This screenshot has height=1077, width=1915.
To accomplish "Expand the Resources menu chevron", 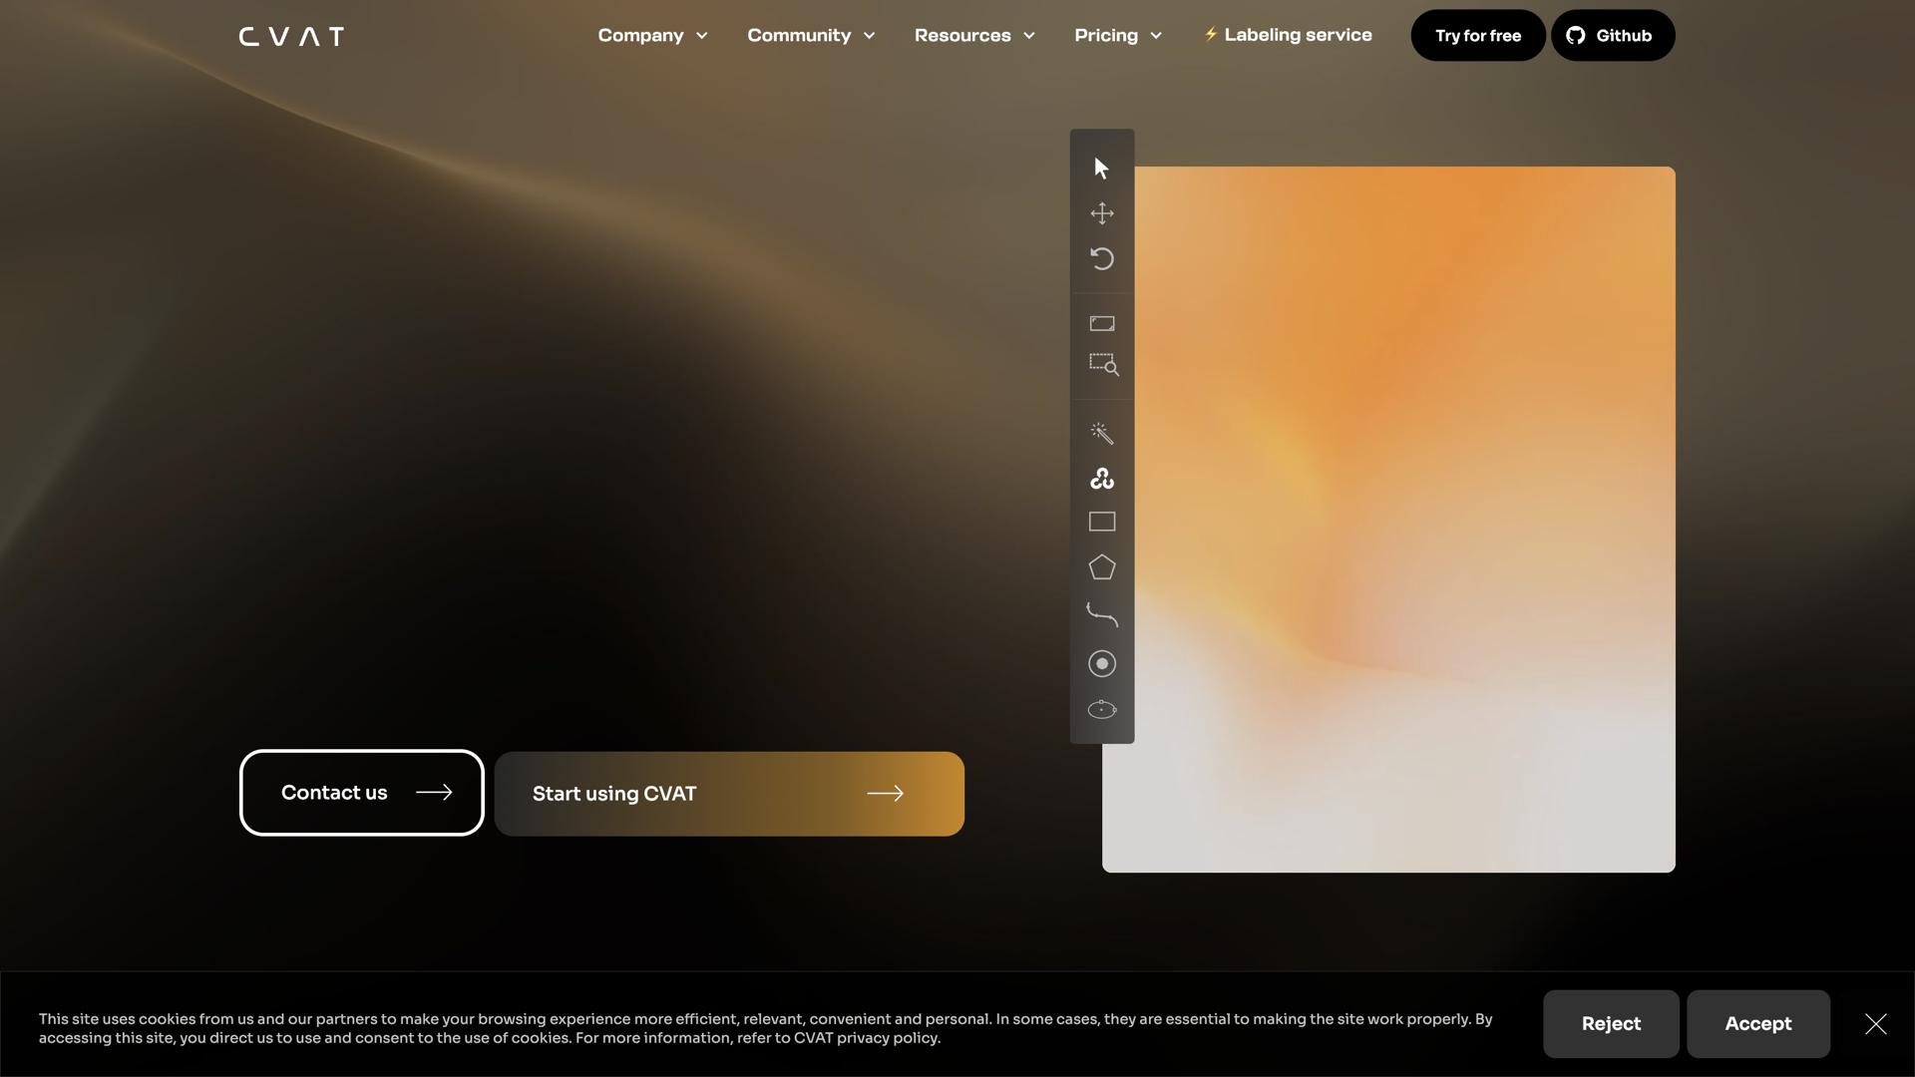I will [x=1030, y=35].
